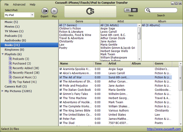This screenshot has width=183, height=132.
Task: Sort by Name column header
Action: click(76, 64)
